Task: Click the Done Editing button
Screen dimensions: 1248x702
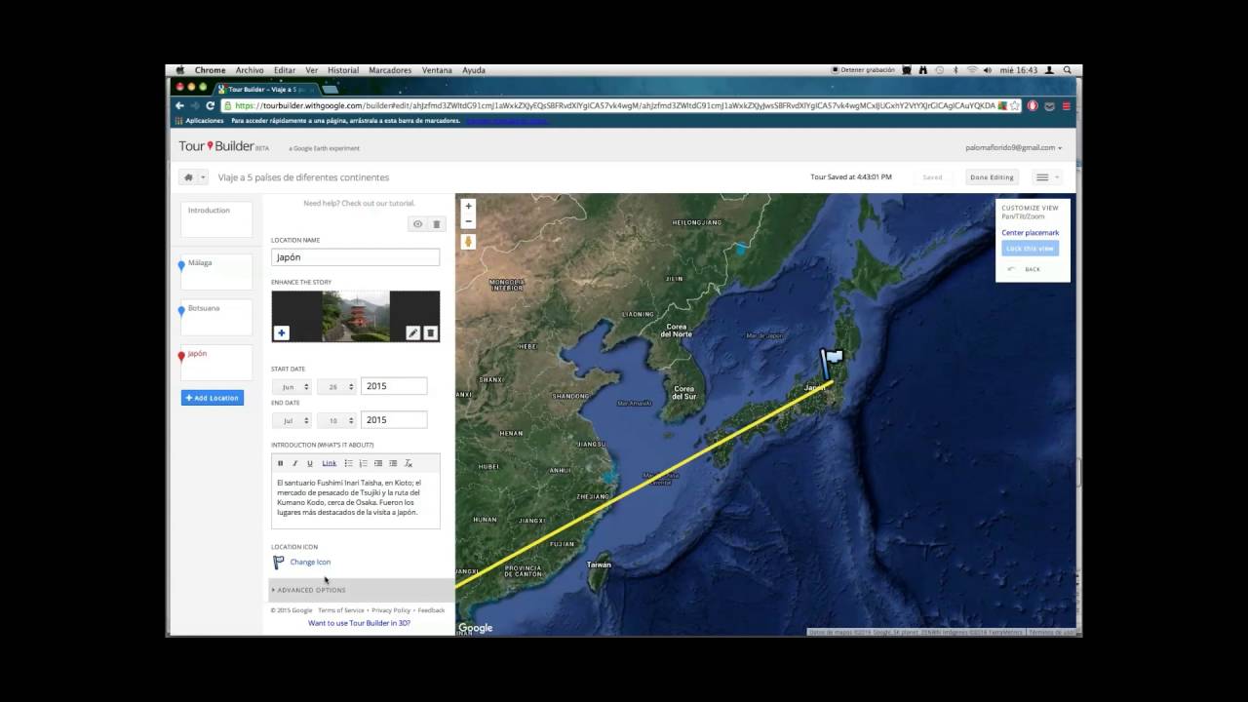Action: (992, 177)
